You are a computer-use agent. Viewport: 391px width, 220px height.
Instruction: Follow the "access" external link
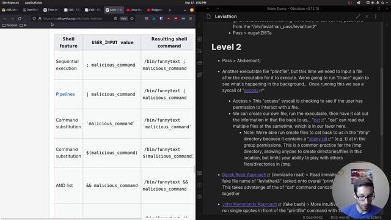click(x=251, y=90)
